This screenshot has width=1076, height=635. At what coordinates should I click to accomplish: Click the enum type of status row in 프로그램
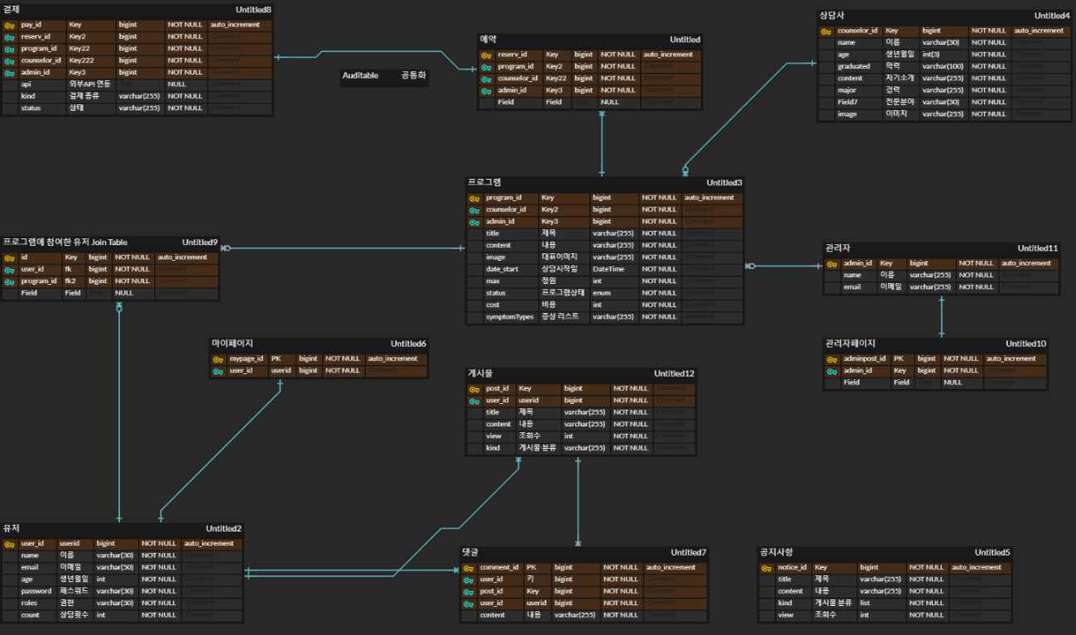[602, 293]
